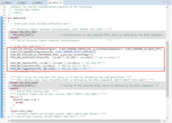
Task: Click the '/* set as output */' comment
Action: (x=107, y=58)
